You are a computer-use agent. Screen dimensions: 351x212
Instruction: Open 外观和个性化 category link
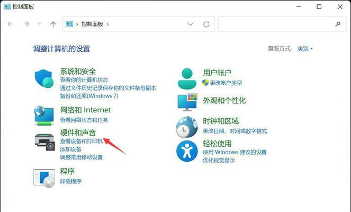pos(224,100)
